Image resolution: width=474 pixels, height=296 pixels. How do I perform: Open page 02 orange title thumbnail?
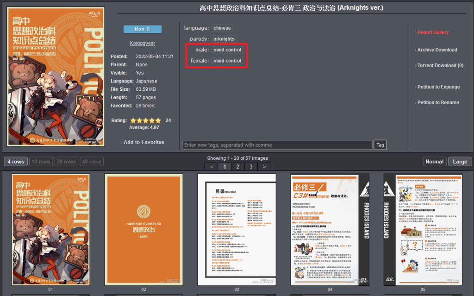click(143, 229)
